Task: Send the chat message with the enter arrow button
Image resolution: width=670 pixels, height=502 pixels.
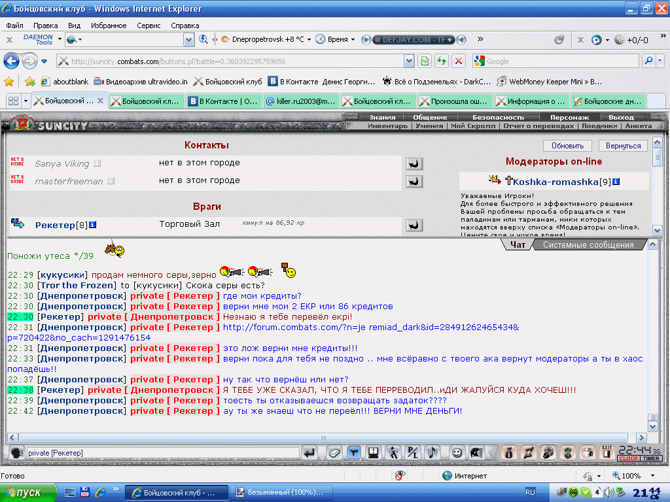Action: (309, 453)
